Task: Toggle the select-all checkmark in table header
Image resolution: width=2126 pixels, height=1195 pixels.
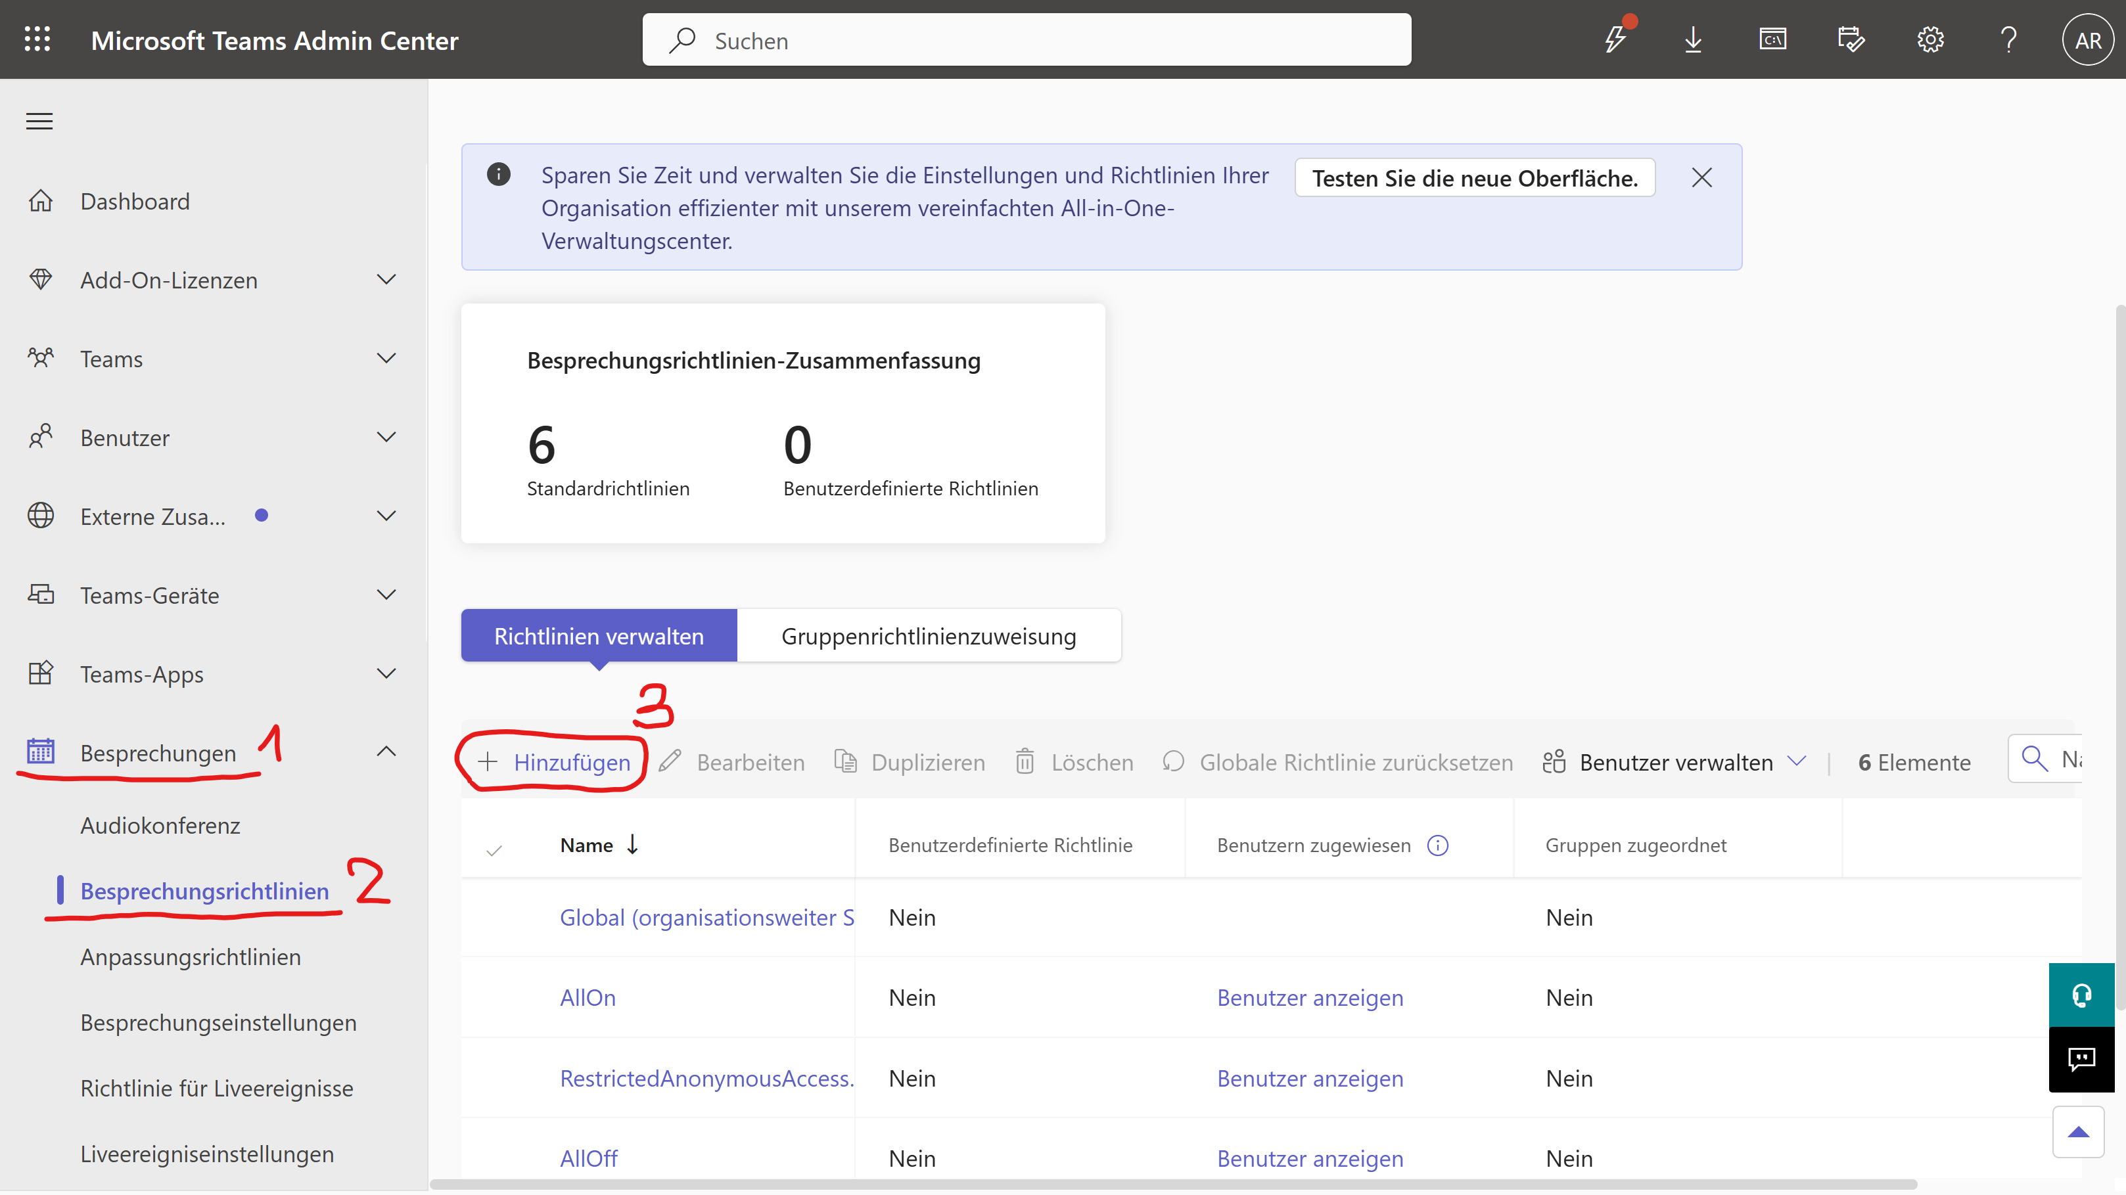Action: click(494, 849)
